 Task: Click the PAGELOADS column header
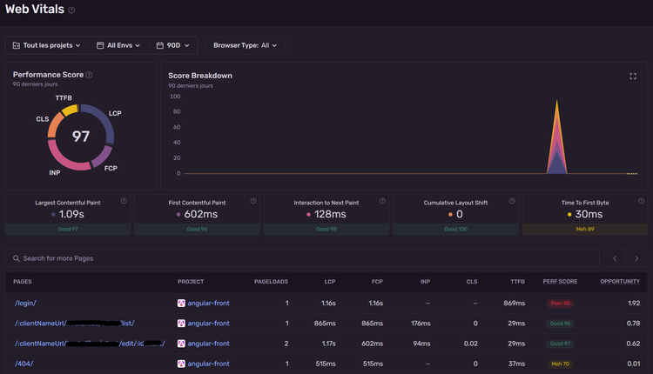pyautogui.click(x=271, y=282)
